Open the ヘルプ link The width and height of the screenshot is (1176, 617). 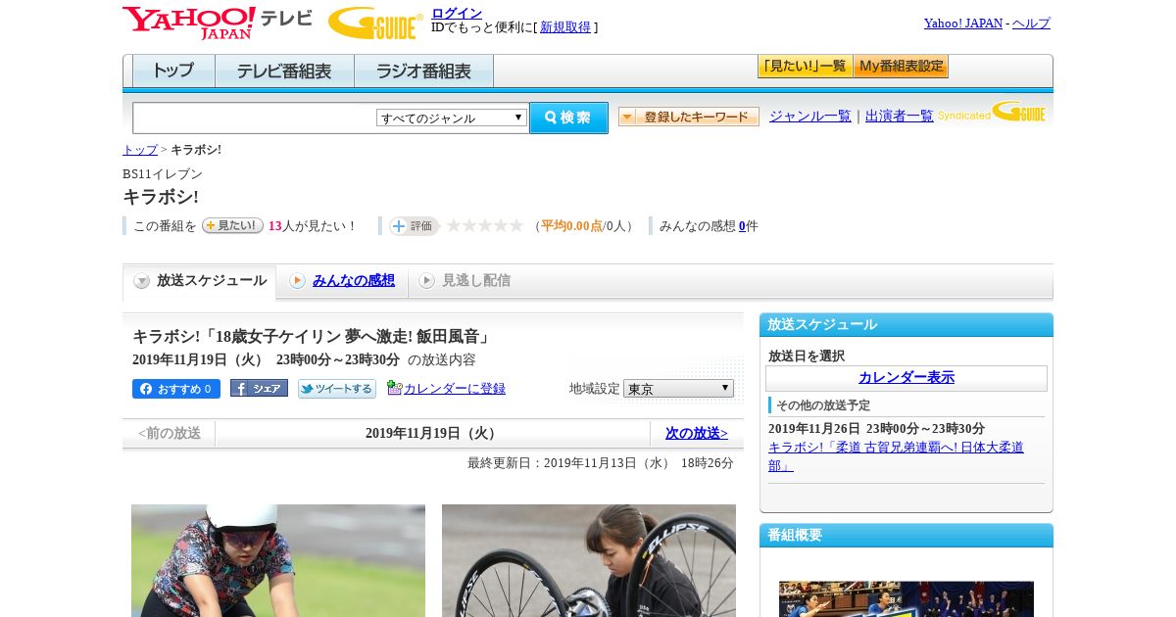[x=1031, y=23]
